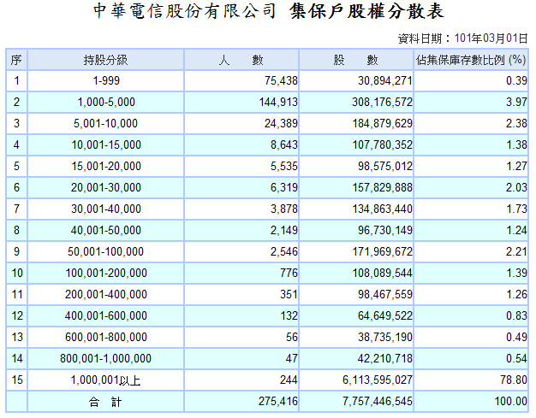Select the data date 101年03月01日 text

pos(491,38)
